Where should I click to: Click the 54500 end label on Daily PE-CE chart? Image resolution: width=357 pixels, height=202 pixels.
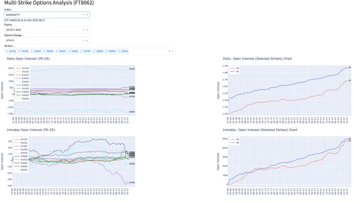coord(132,69)
